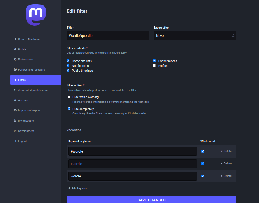Enable the Profiles context checkbox
The width and height of the screenshot is (259, 203).
tap(154, 65)
